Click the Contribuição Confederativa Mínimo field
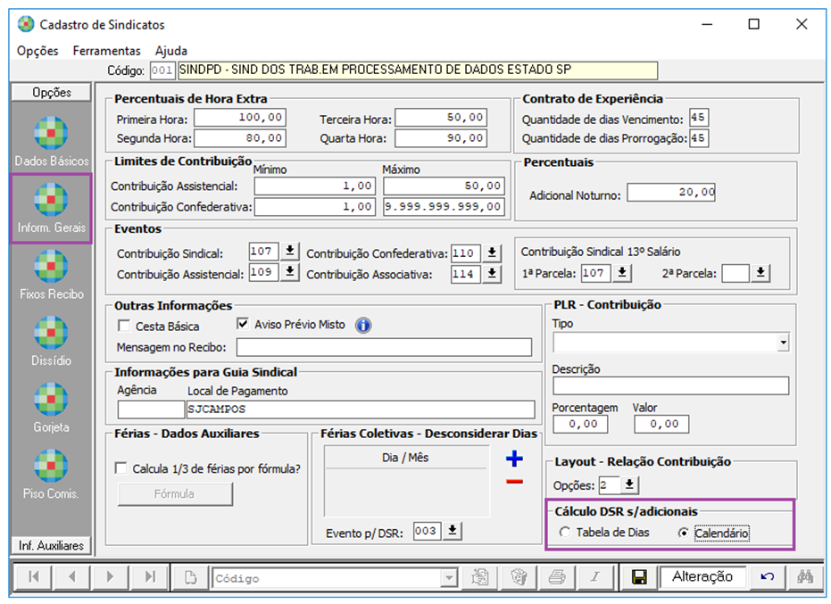831x604 pixels. pos(315,207)
